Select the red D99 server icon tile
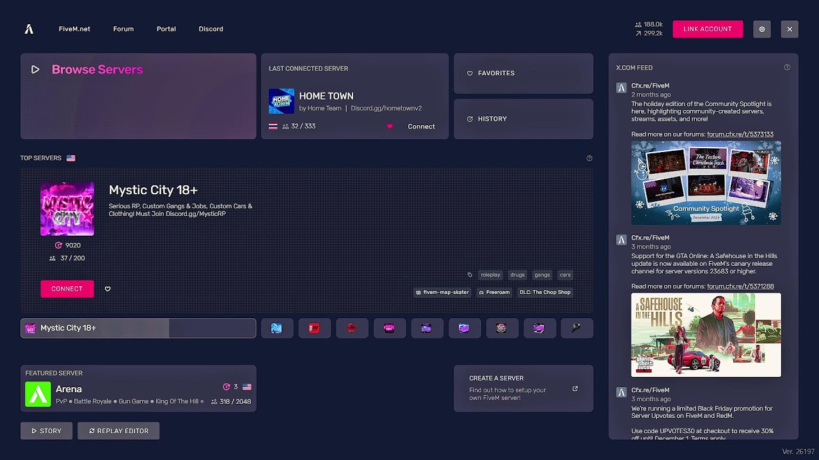This screenshot has width=819, height=460. (314, 328)
